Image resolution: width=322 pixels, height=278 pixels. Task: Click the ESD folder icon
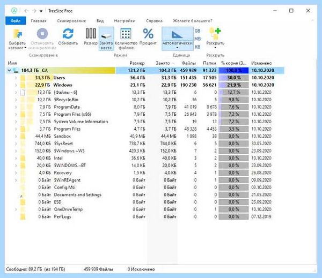pos(23,202)
